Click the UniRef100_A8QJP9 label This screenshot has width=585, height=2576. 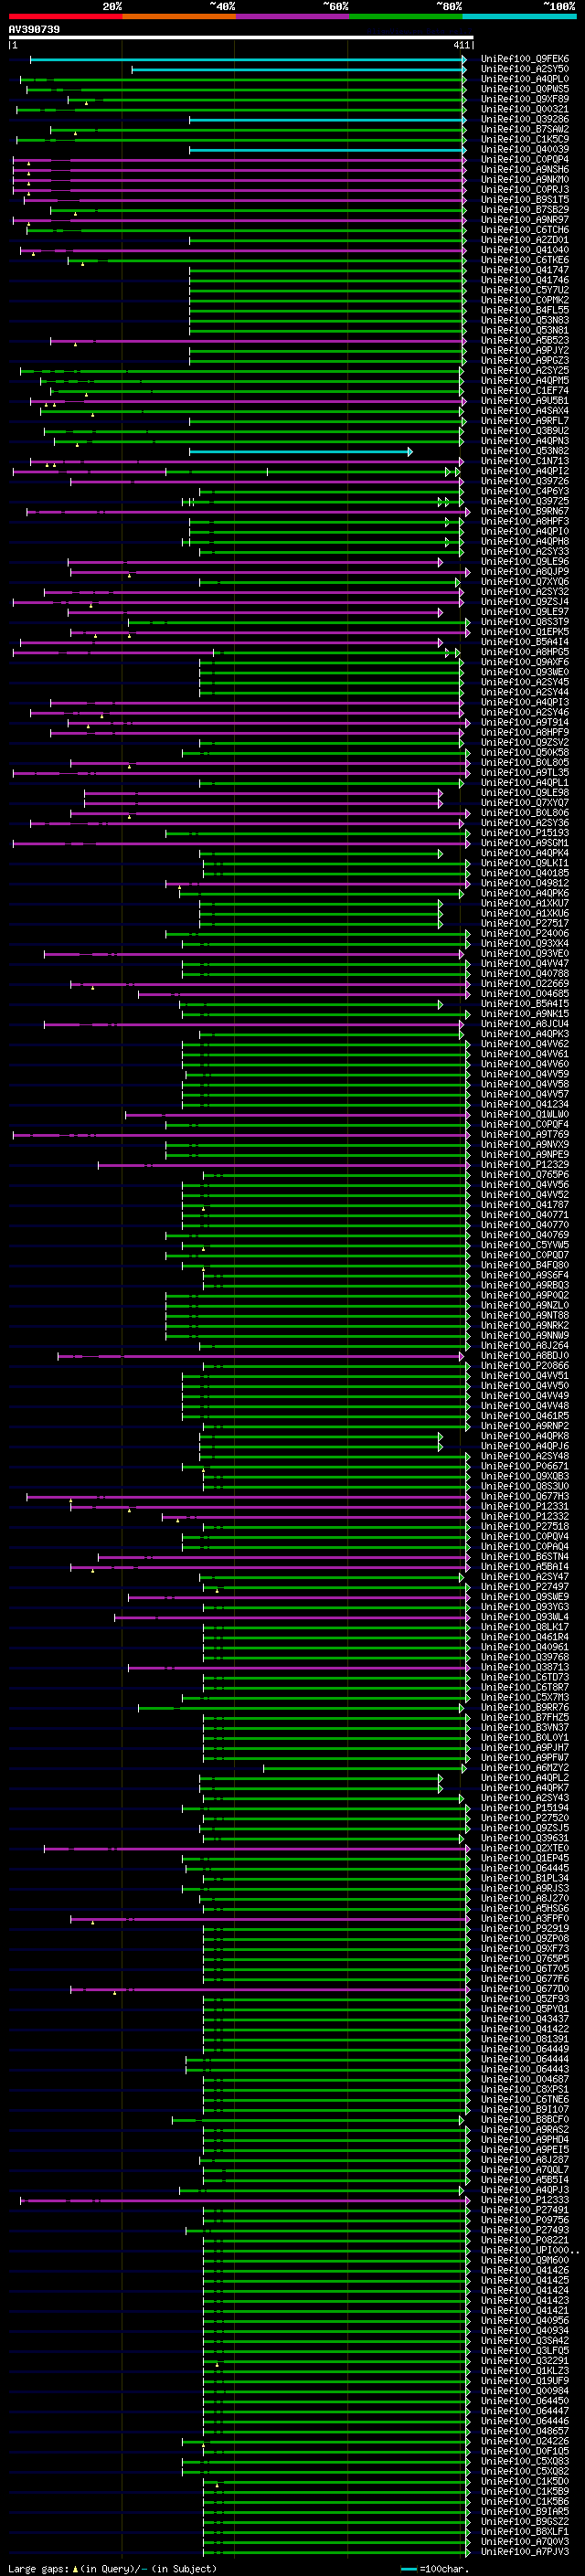[x=525, y=572]
